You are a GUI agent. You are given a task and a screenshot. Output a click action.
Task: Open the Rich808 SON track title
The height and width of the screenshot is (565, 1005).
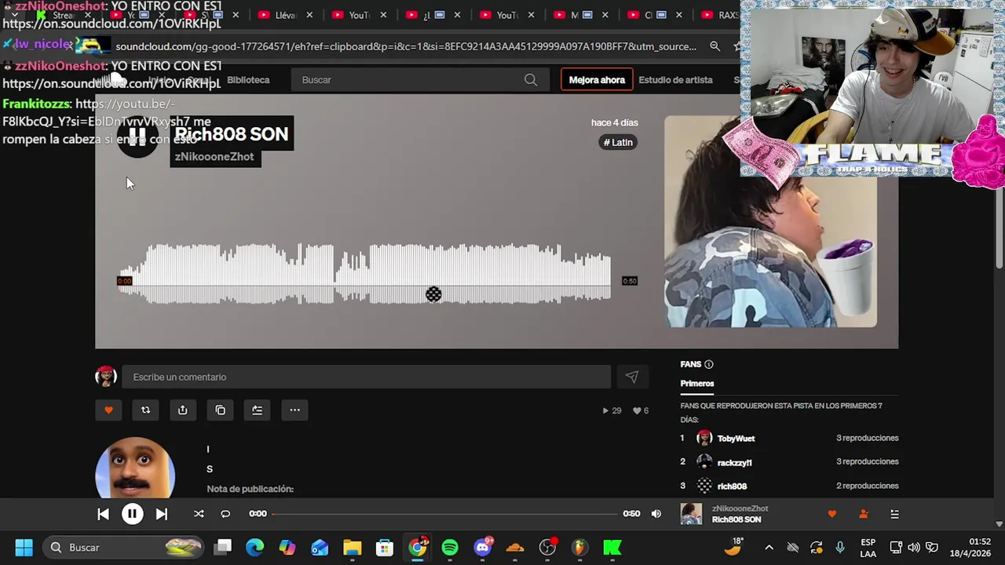(x=231, y=134)
